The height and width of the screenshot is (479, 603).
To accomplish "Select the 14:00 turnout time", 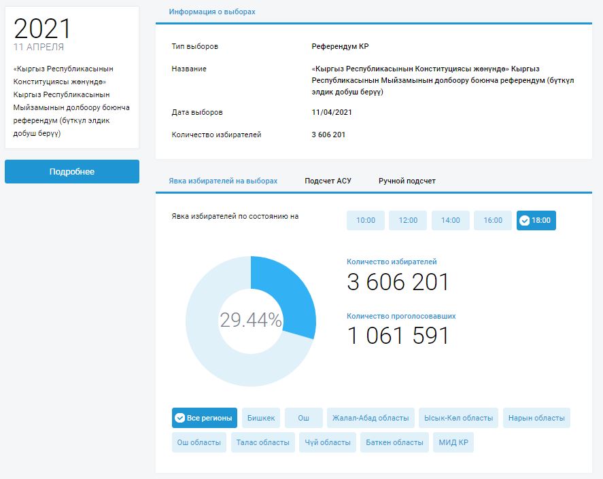I will click(x=451, y=220).
